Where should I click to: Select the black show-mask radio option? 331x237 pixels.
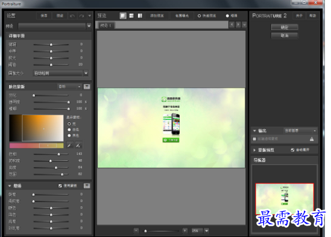coord(69,136)
